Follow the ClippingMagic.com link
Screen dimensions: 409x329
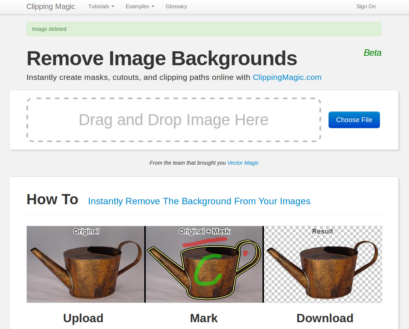(287, 77)
